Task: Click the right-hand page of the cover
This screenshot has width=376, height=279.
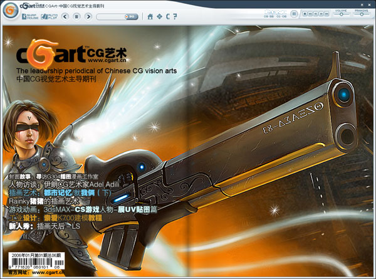Action: [x=280, y=151]
